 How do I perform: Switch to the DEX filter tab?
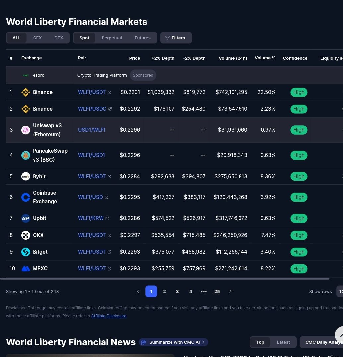click(x=59, y=38)
